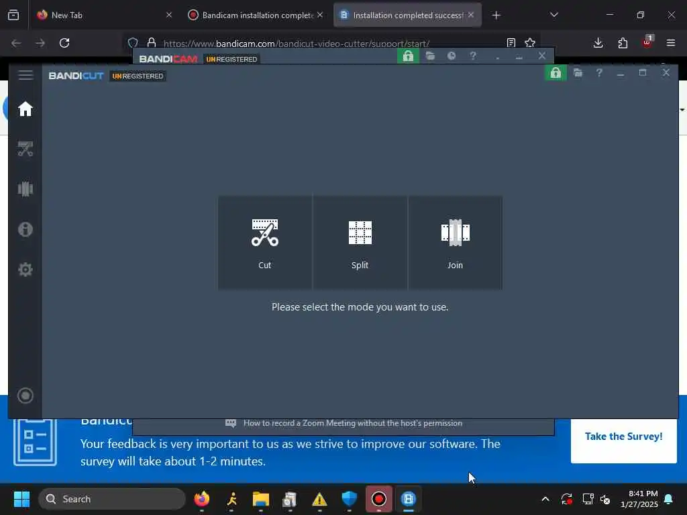Select the Installation completed successfully tab
Viewport: 687px width, 515px height.
pyautogui.click(x=407, y=15)
